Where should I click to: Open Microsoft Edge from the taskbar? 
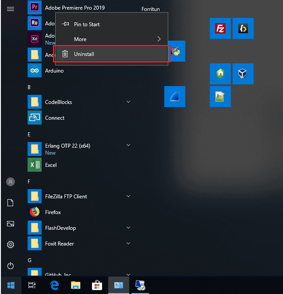55,285
